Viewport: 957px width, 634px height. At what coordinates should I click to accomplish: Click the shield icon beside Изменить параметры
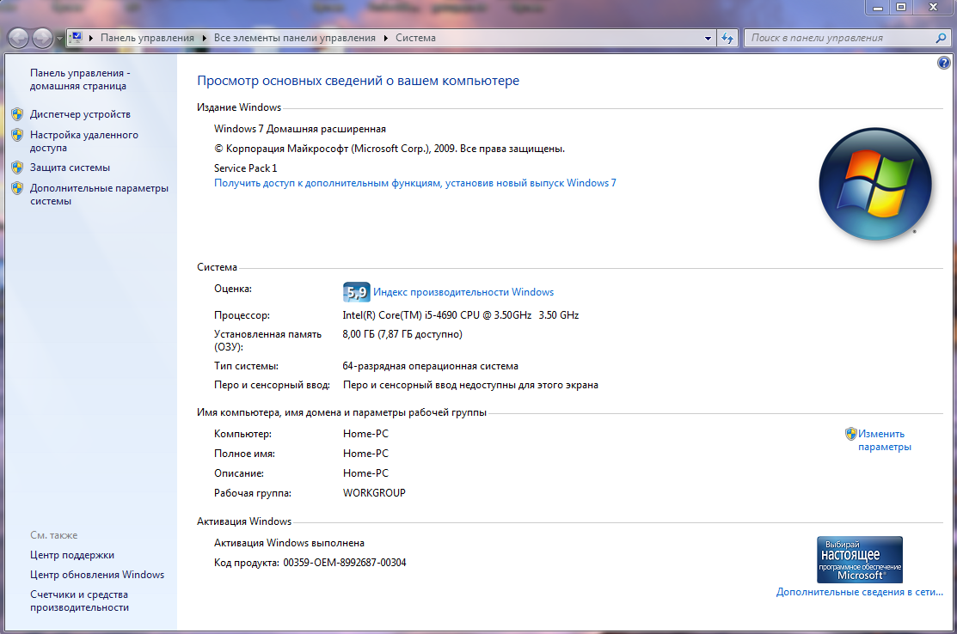coord(850,434)
